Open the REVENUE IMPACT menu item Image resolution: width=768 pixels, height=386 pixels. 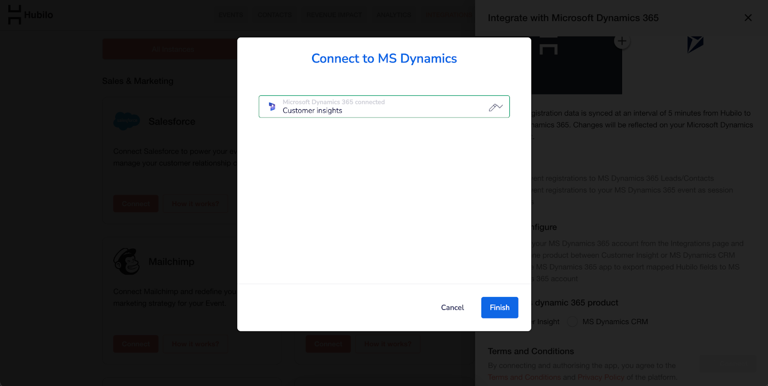(334, 15)
